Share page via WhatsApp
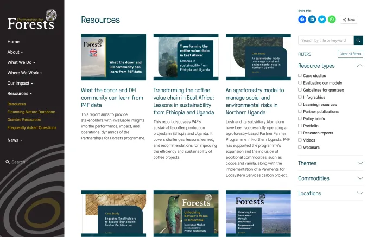The width and height of the screenshot is (380, 237). pyautogui.click(x=332, y=20)
